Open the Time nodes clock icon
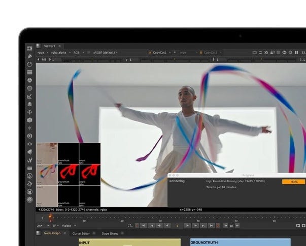This screenshot has height=246, width=306. tap(29, 64)
